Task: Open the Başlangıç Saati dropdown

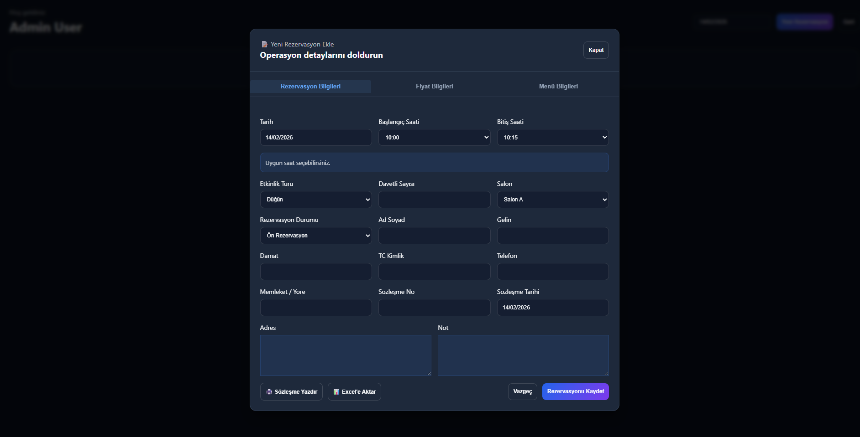Action: [x=434, y=138]
